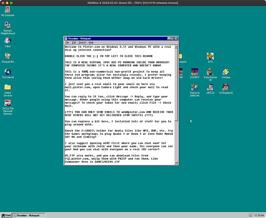Click the taskbar clock showing 11:35 AM
266x218 pixels.
(x=259, y=215)
